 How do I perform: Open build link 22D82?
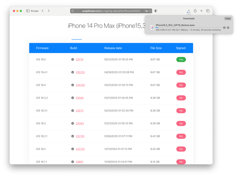pos(80,98)
